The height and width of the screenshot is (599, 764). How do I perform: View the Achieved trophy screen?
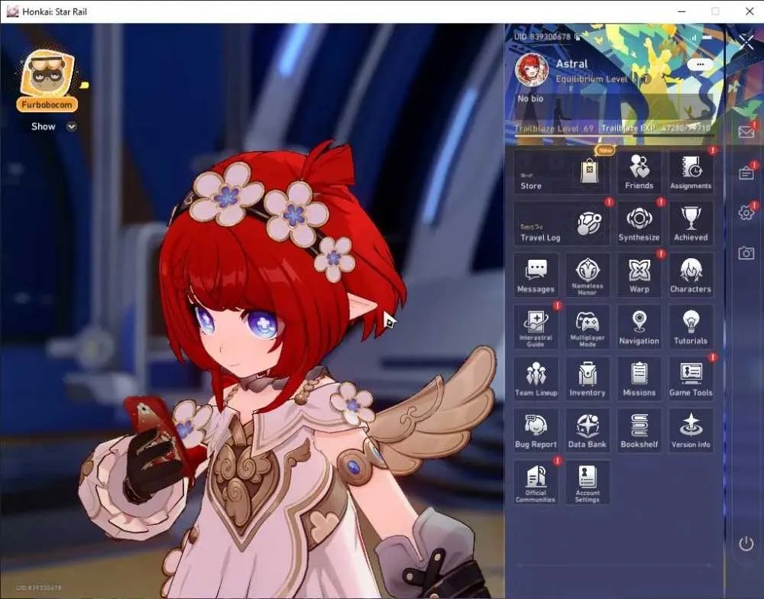pyautogui.click(x=691, y=224)
